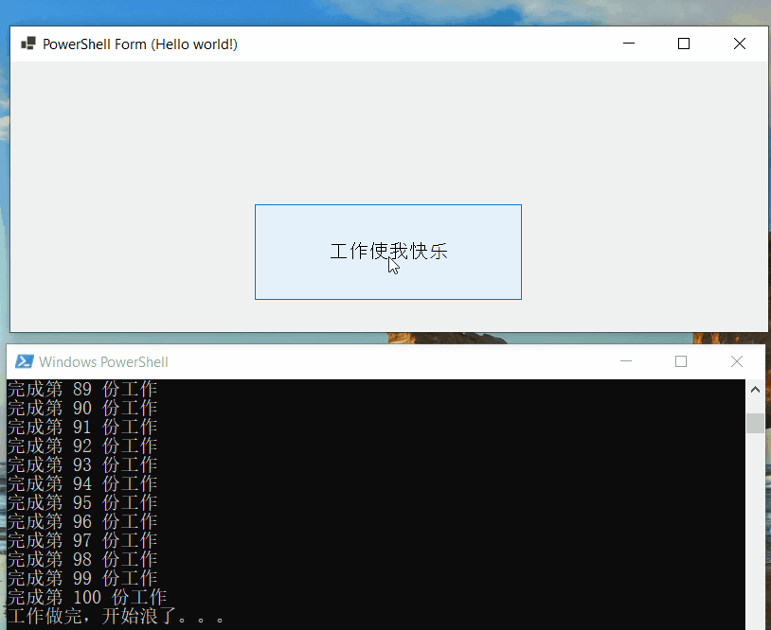Screen dimensions: 771x630
Task: Minimize the Windows PowerShell window
Action: (x=626, y=361)
